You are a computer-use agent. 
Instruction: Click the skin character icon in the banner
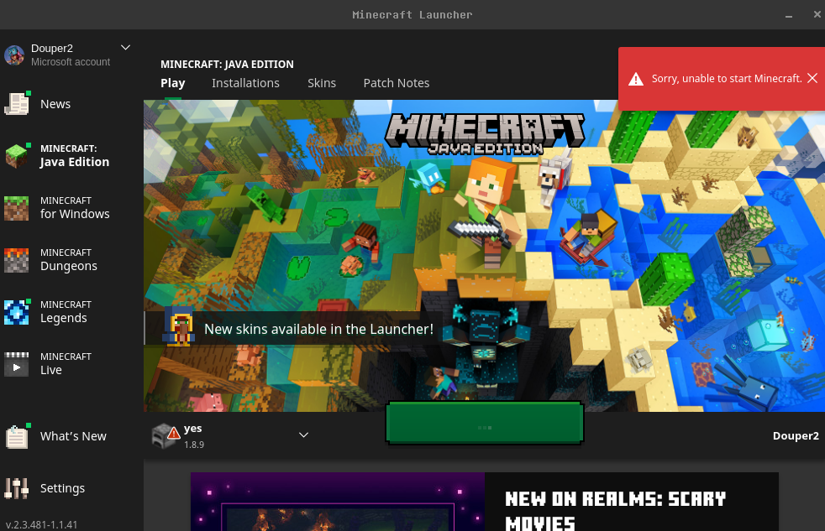(x=180, y=327)
